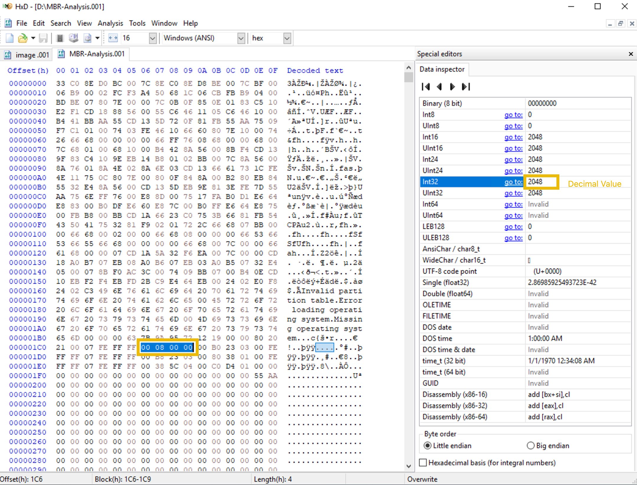Open disk image icon in toolbar
This screenshot has width=637, height=485.
[88, 38]
